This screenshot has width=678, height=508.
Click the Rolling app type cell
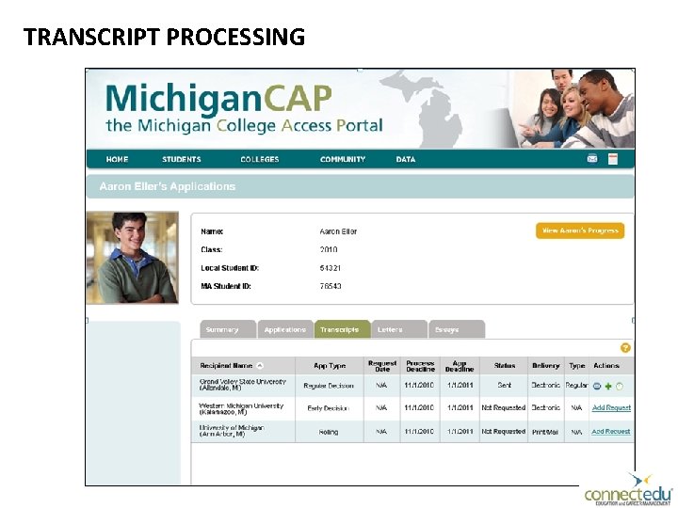(x=329, y=432)
